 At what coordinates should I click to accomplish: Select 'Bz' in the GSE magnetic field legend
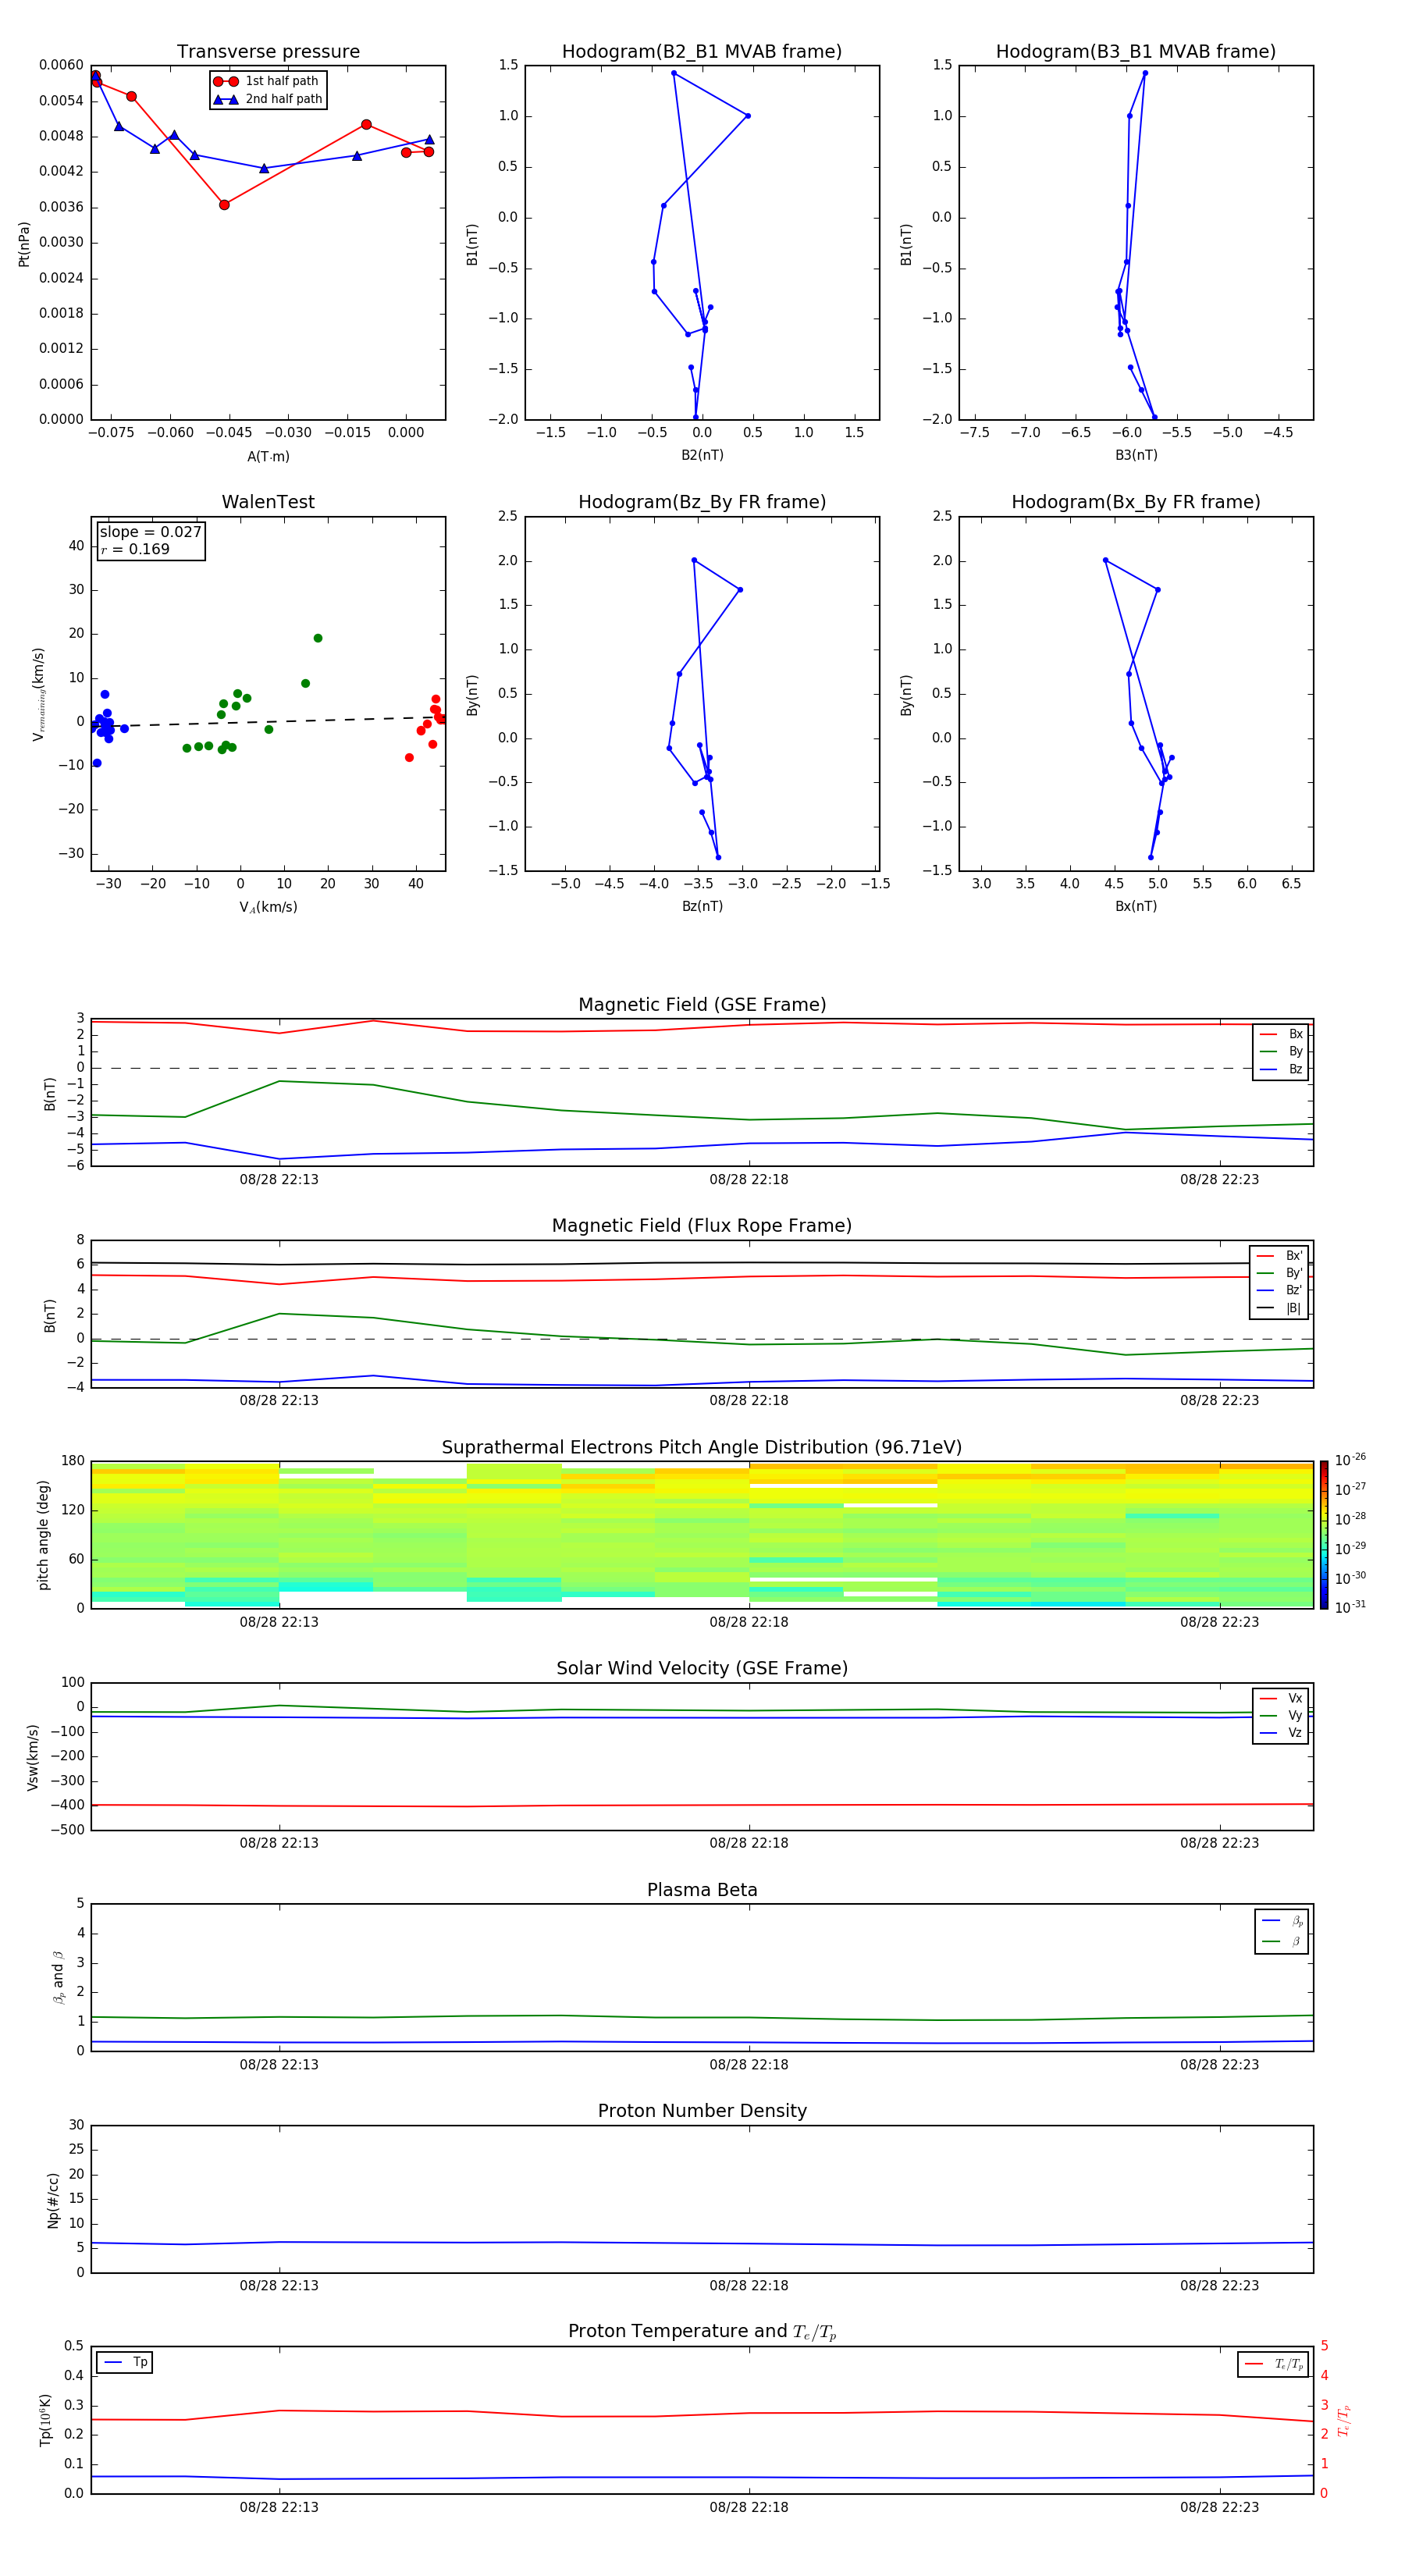1281,1069
